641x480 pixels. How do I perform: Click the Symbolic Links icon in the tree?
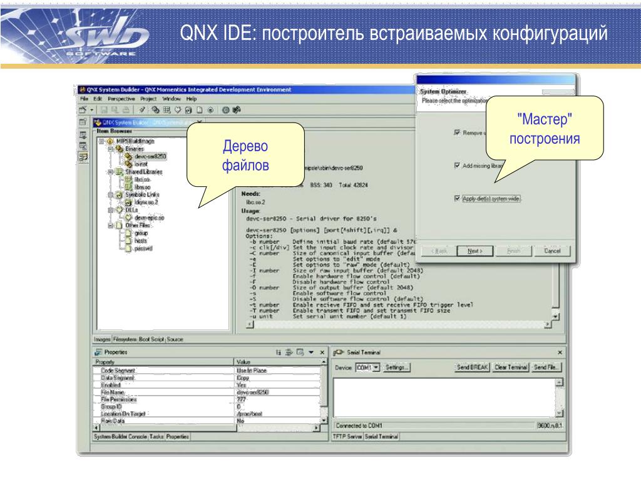[x=120, y=195]
